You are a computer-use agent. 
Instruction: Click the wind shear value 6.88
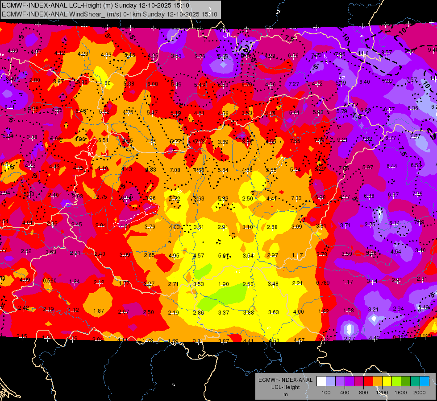[x=369, y=196]
